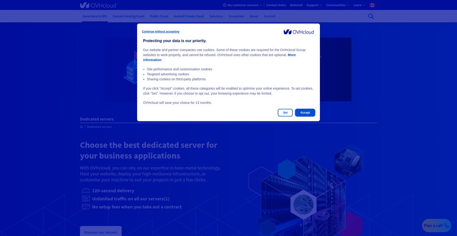This screenshot has height=236, width=457.
Task: Click 'Targeted advertising cookies' list item
Action: coord(168,74)
